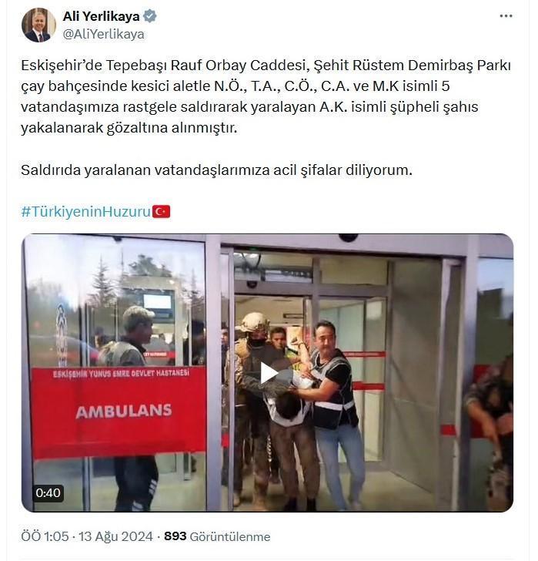The image size is (538, 561).
Task: Select the tweet paragraph starting with Eskişehir'de
Action: (266, 96)
